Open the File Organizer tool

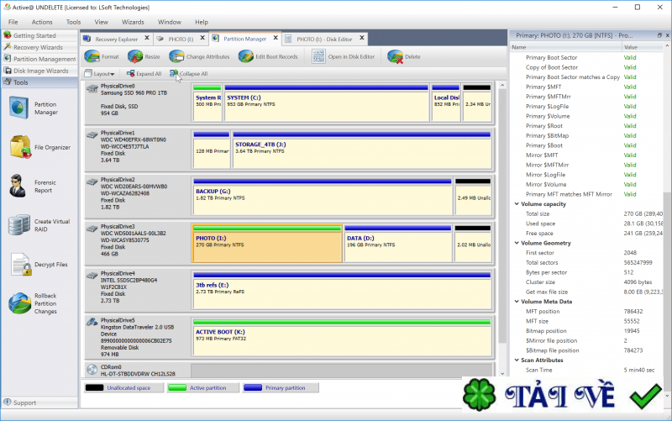coord(21,147)
